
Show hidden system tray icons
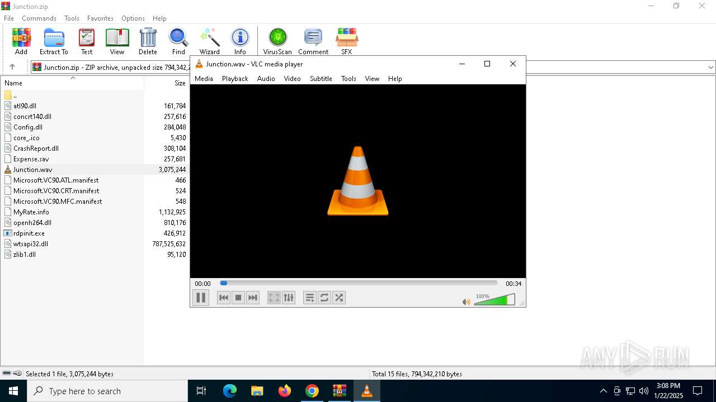[603, 391]
